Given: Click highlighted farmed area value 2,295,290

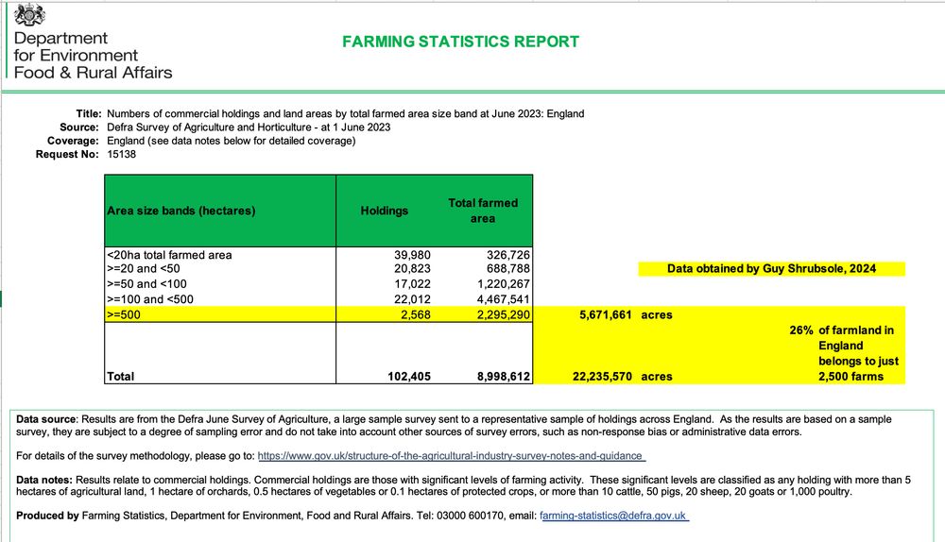Looking at the screenshot, I should click(x=504, y=314).
